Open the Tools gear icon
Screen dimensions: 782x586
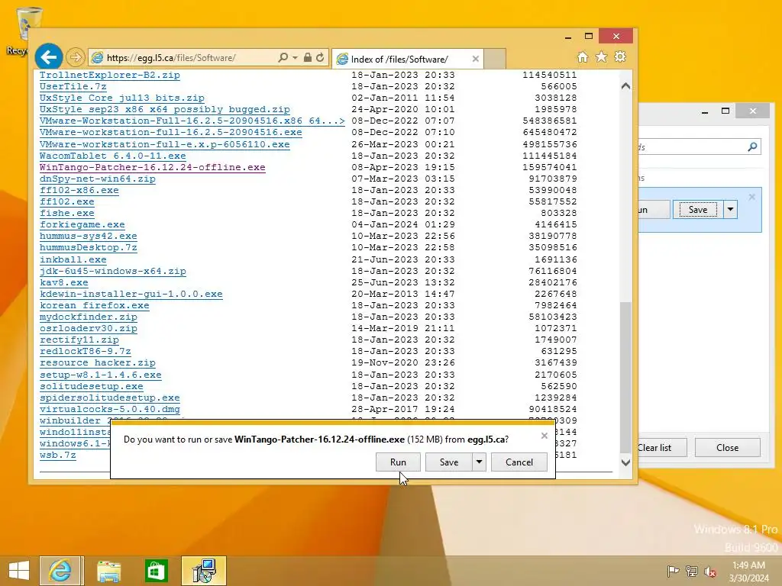click(x=620, y=56)
